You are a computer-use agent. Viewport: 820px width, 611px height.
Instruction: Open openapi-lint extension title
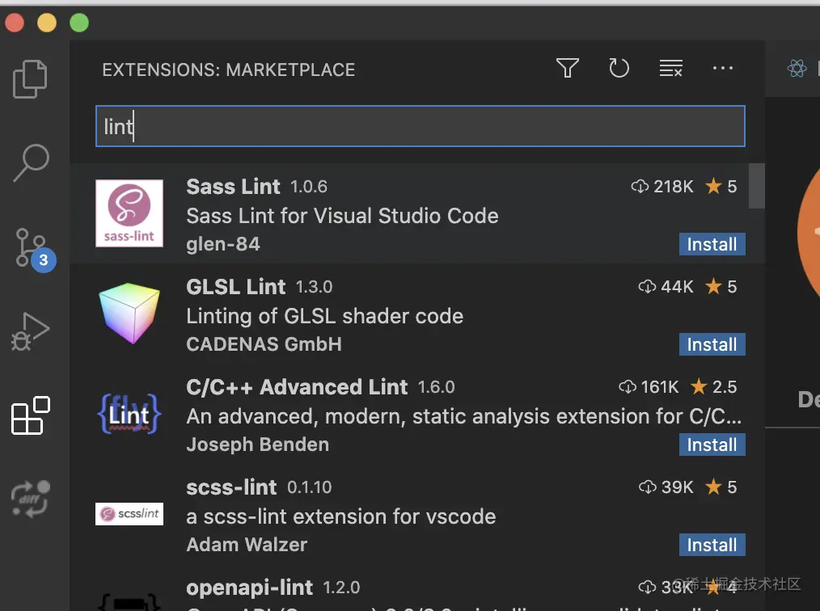point(249,588)
